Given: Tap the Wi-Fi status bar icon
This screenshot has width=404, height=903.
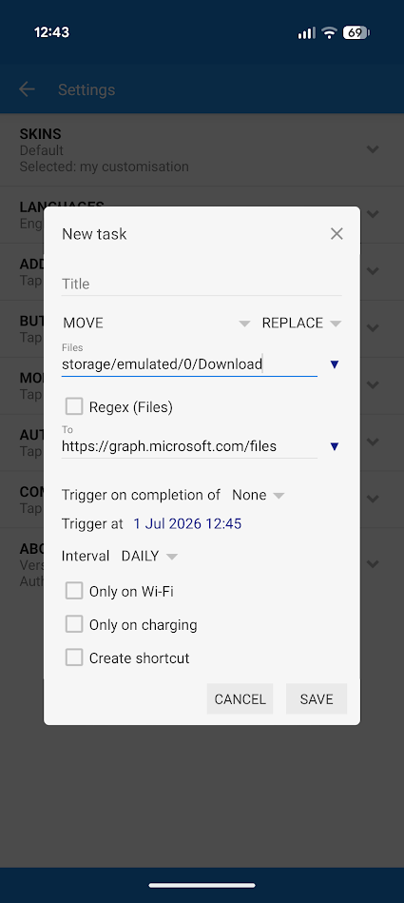Looking at the screenshot, I should pyautogui.click(x=329, y=32).
